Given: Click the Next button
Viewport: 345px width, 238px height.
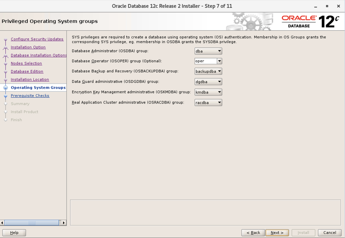Looking at the screenshot, I should coord(277,233).
